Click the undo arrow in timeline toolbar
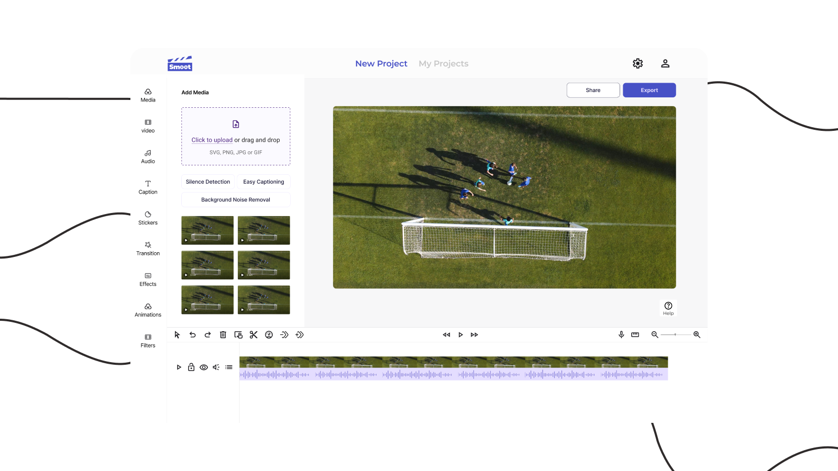The image size is (838, 471). tap(192, 335)
